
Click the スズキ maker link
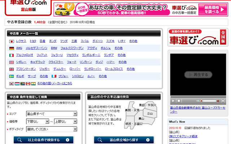click(x=110, y=41)
